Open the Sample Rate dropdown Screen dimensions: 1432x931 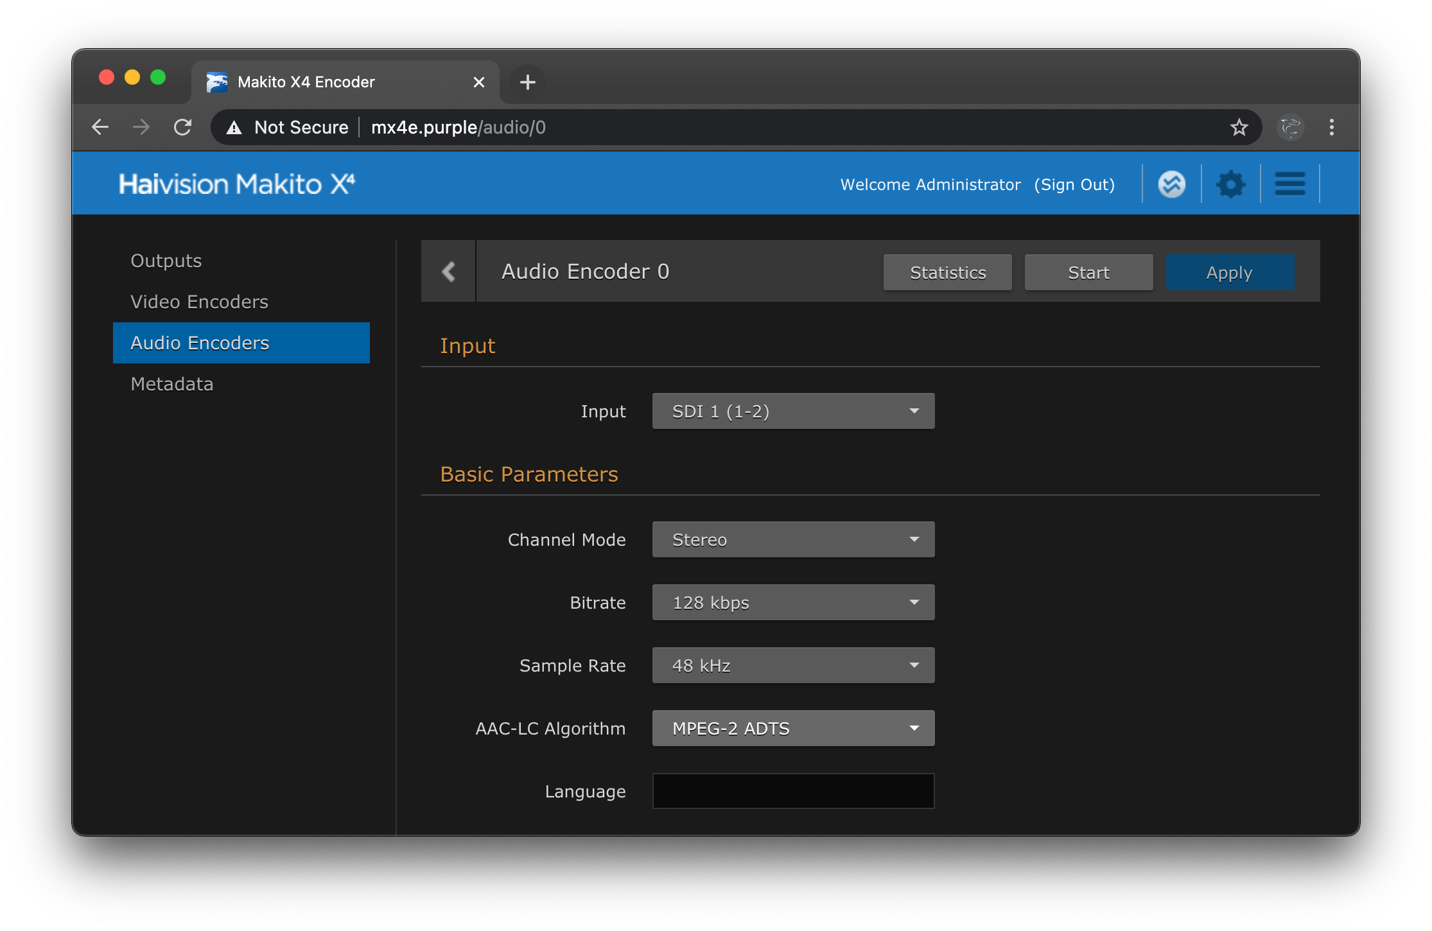(x=793, y=665)
